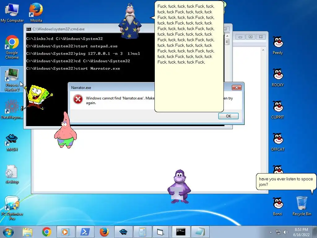Click the red error icon in the dialog
This screenshot has height=238, width=317.
coord(78,99)
